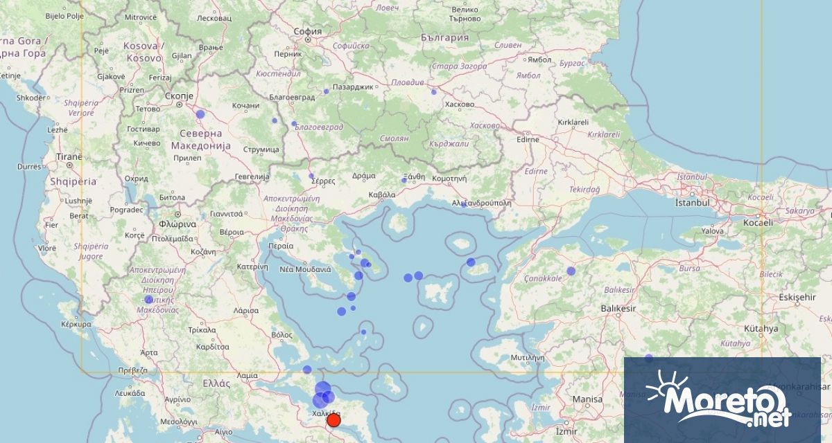Click the Битола label
Image resolution: width=832 pixels, height=443 pixels.
(173, 197)
